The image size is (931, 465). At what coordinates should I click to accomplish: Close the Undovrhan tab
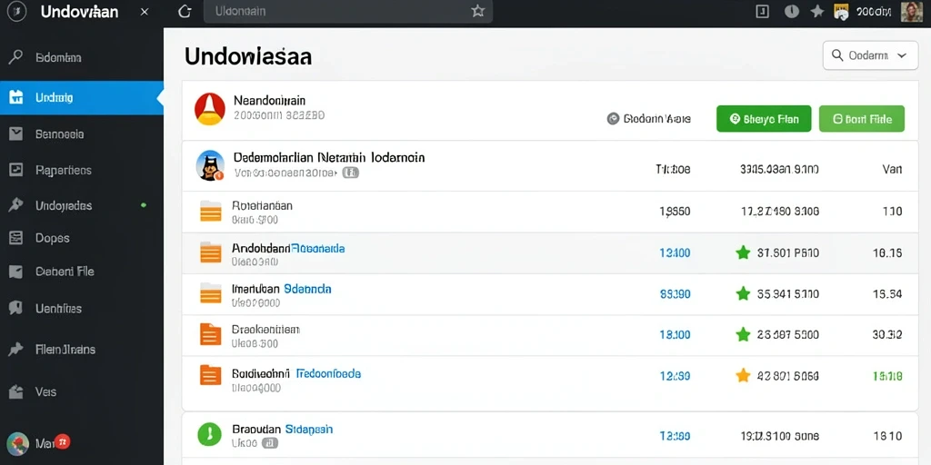tap(145, 12)
